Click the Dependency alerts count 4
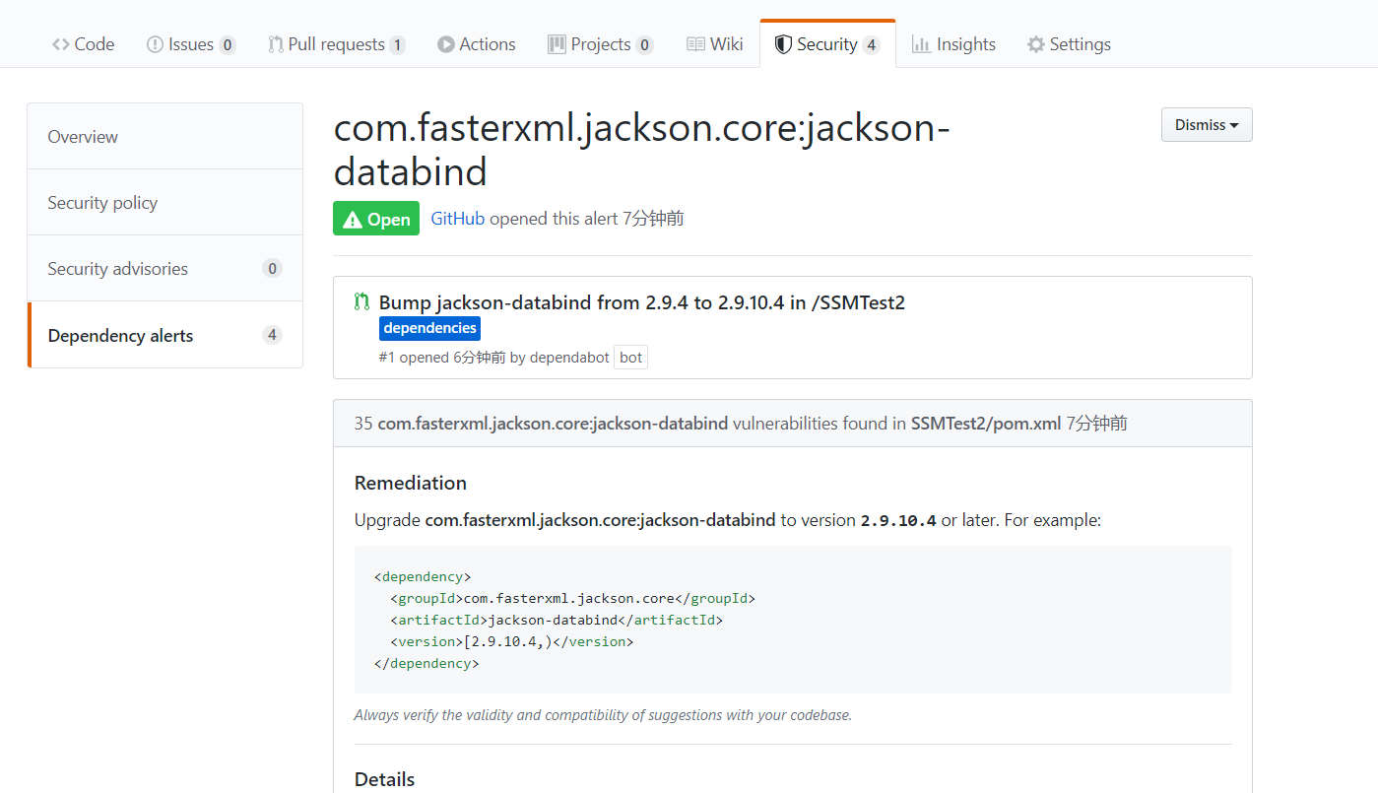 (x=273, y=335)
